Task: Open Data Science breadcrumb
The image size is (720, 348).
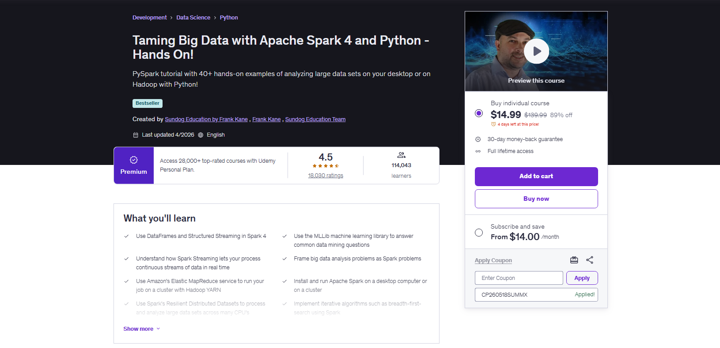Action: point(193,18)
